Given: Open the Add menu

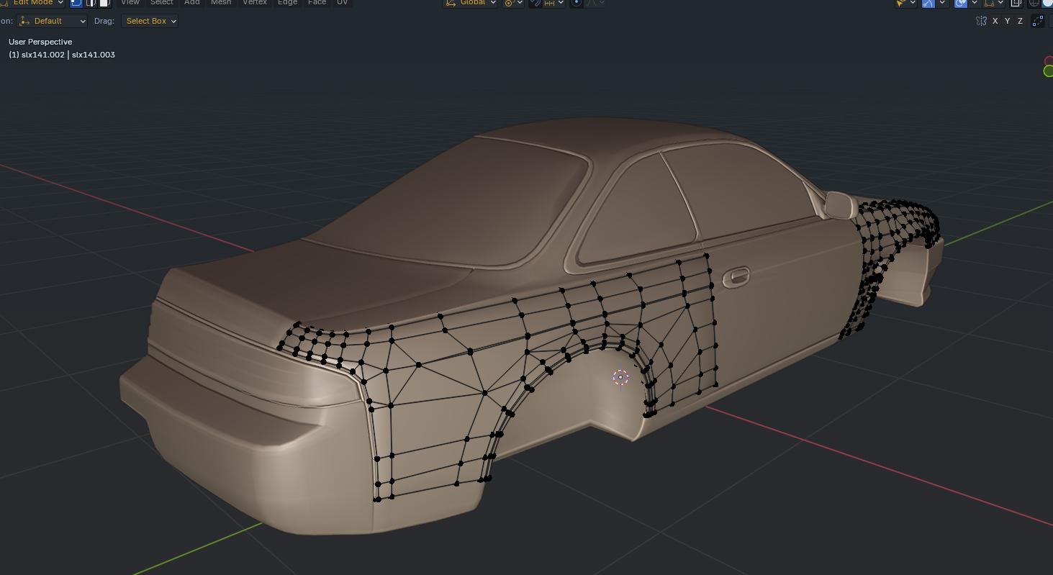Looking at the screenshot, I should point(192,3).
